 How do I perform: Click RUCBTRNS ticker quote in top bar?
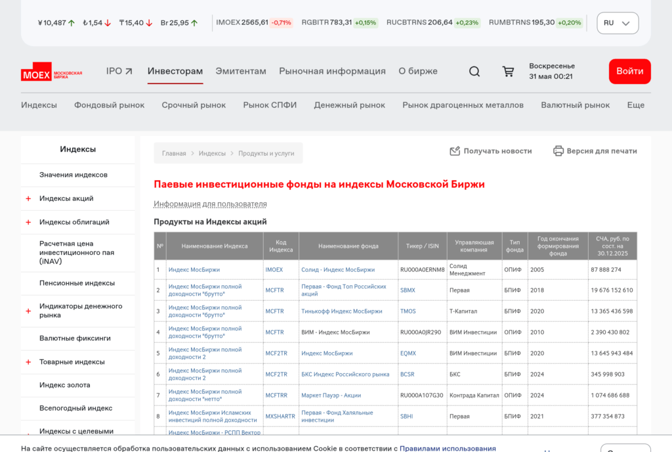coord(433,22)
